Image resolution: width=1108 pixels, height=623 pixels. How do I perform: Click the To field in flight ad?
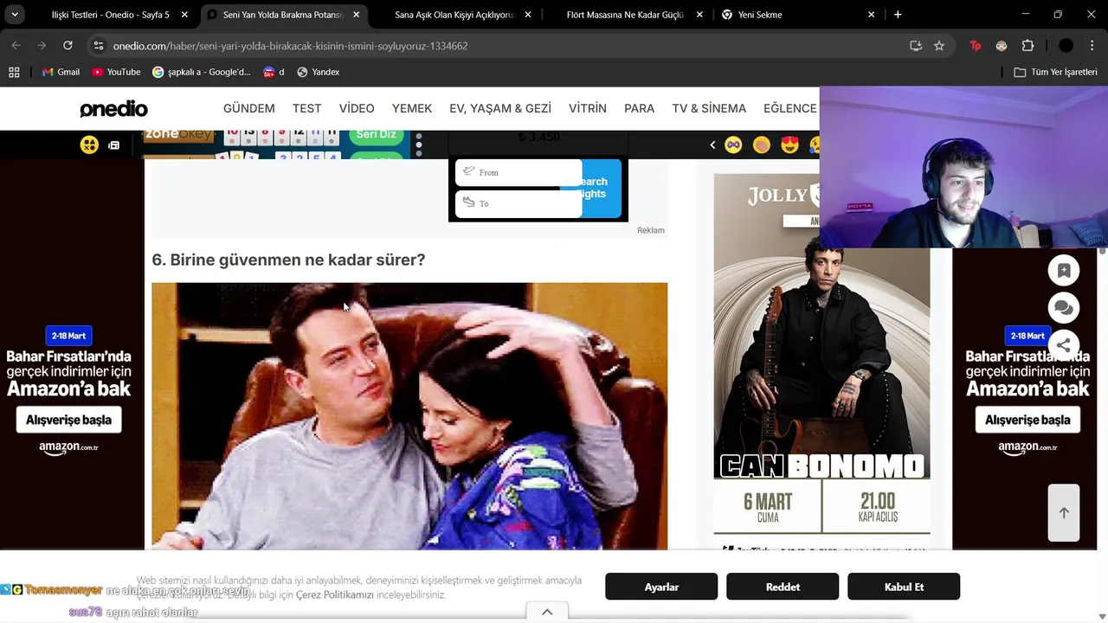519,203
